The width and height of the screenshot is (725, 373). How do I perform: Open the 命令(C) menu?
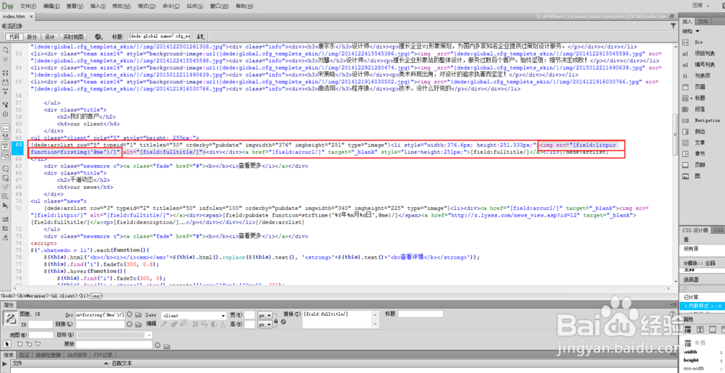(x=172, y=6)
